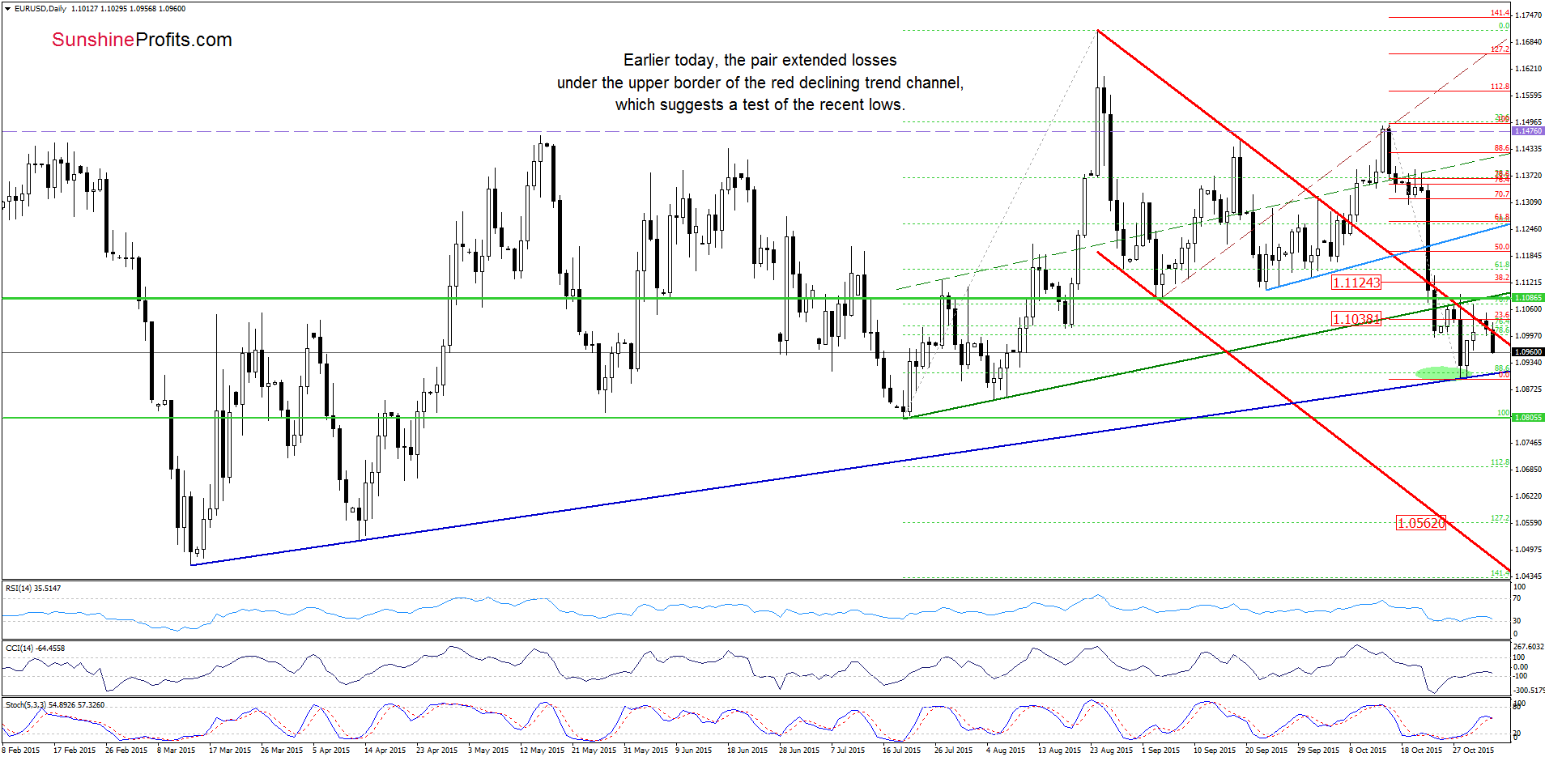This screenshot has width=1545, height=757.
Task: Click the 1.11845 price axis label
Action: tap(1528, 256)
